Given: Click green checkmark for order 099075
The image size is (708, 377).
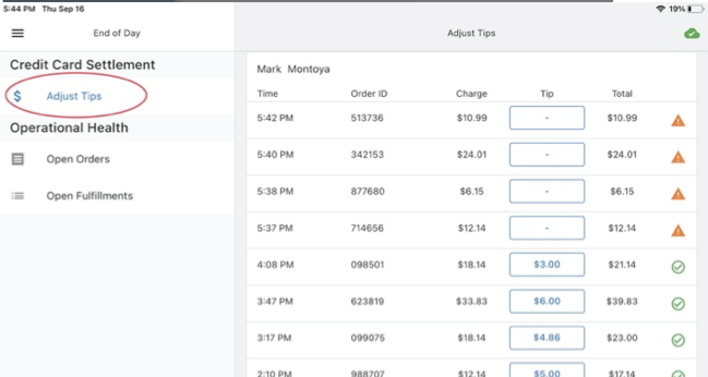Looking at the screenshot, I should (678, 340).
